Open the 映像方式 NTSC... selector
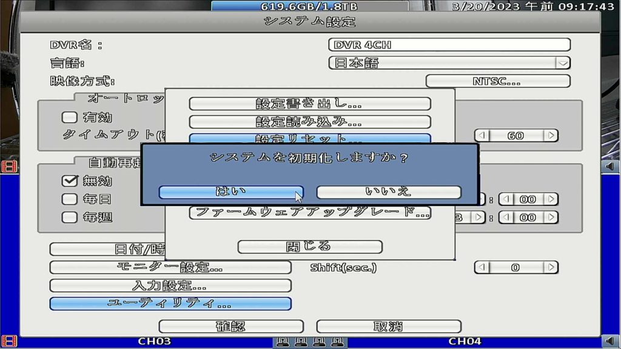Viewport: 621px width, 349px height. [x=497, y=81]
